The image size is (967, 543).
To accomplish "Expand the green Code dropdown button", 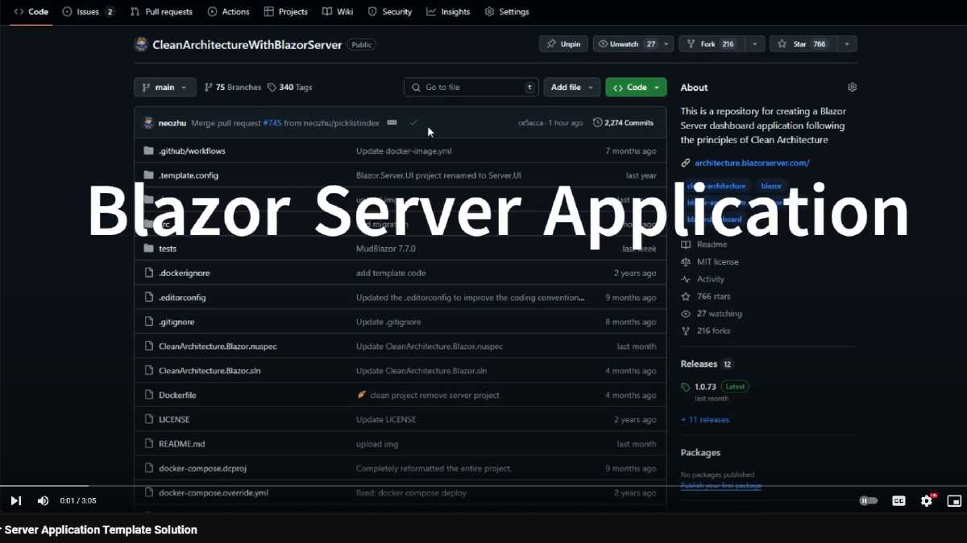I will click(636, 87).
